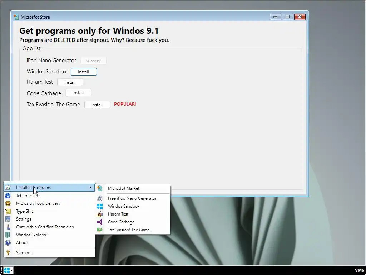Click the Windos Sandbox logo icon in submenu
Image resolution: width=366 pixels, height=275 pixels.
tap(100, 206)
